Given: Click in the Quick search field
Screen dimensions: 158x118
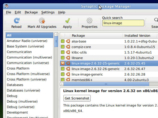Looking at the screenshot, I should click(x=123, y=23).
